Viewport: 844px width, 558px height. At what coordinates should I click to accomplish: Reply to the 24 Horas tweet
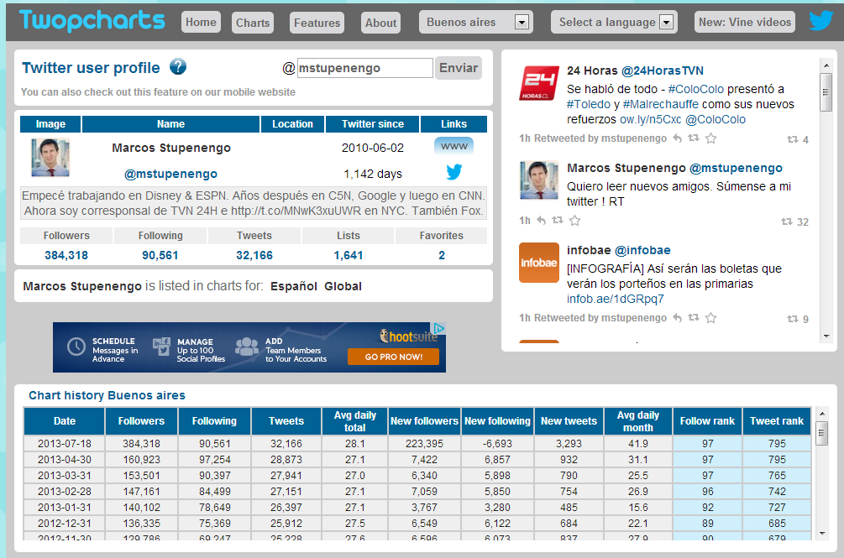click(x=677, y=138)
